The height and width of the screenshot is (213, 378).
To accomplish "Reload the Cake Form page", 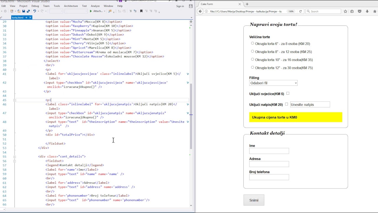I will 300,11.
